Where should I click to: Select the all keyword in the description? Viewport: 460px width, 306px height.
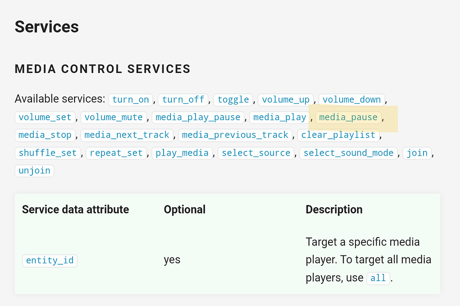coord(378,278)
